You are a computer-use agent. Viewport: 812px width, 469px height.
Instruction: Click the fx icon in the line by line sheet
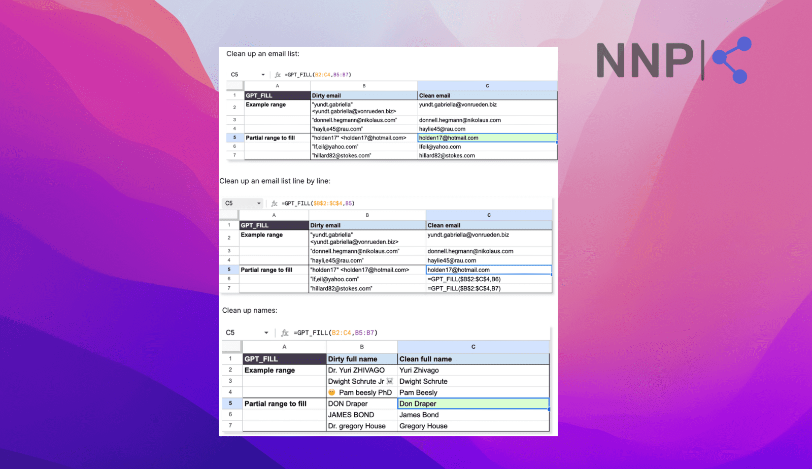275,204
